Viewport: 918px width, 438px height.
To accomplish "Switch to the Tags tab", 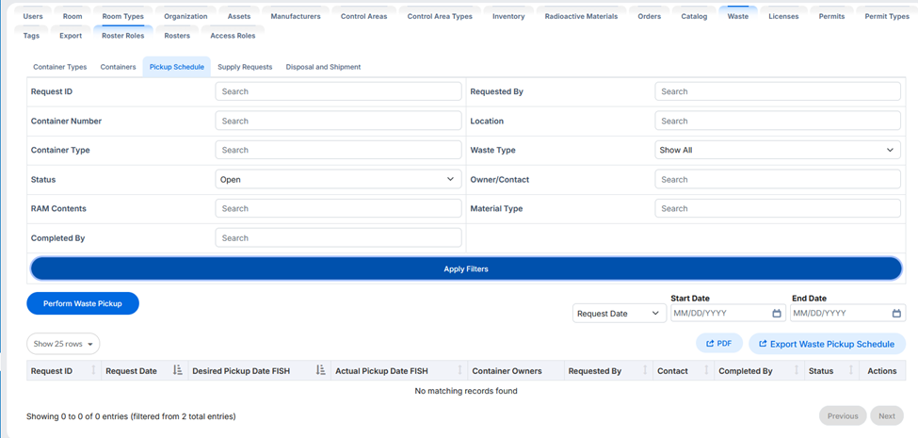I will (x=32, y=36).
